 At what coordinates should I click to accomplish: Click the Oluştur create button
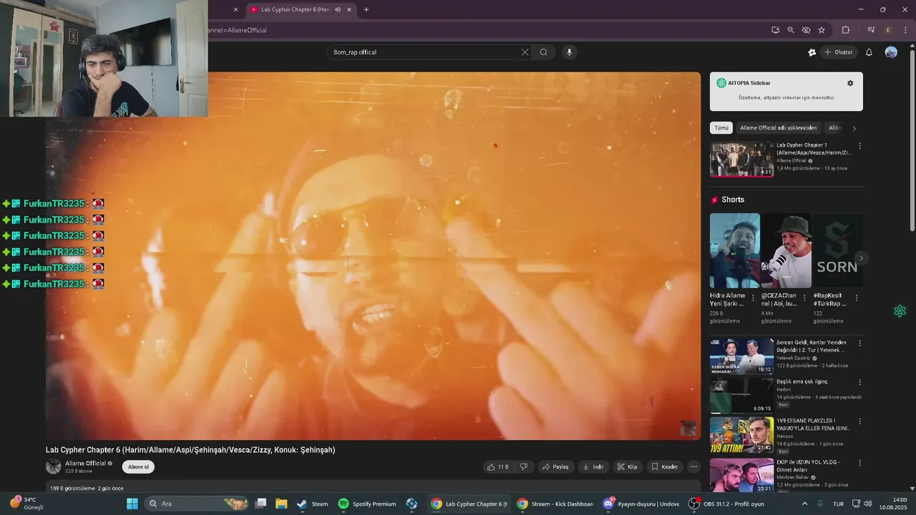(838, 52)
